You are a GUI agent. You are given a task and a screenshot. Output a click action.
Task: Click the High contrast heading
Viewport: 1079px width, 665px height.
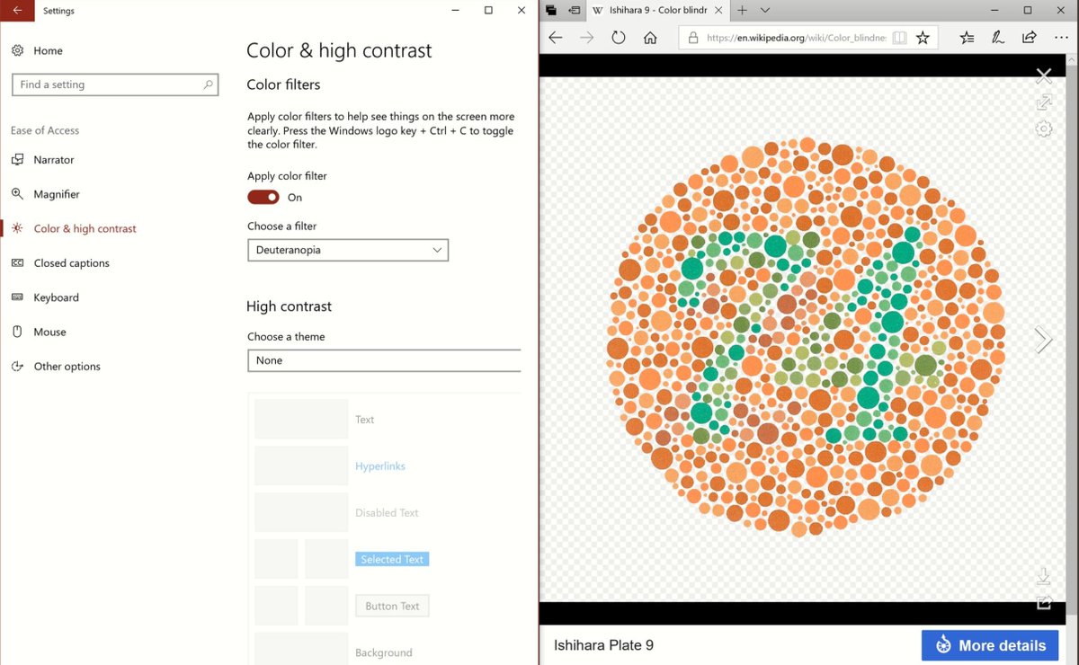289,306
